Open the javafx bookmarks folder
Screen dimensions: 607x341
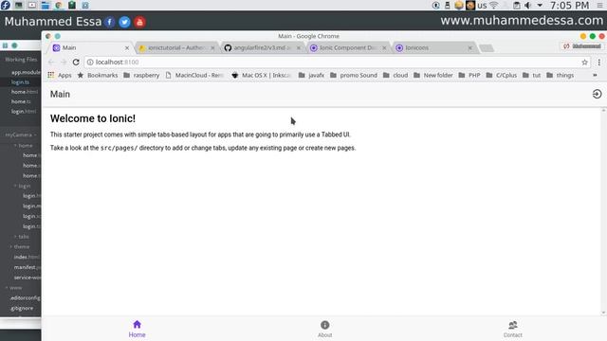click(x=312, y=75)
